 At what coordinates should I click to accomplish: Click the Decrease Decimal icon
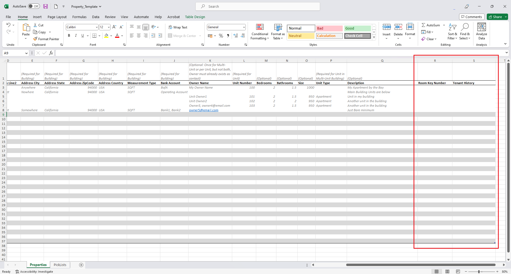243,36
